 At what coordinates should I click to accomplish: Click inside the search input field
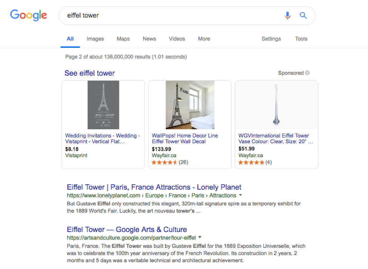point(151,15)
